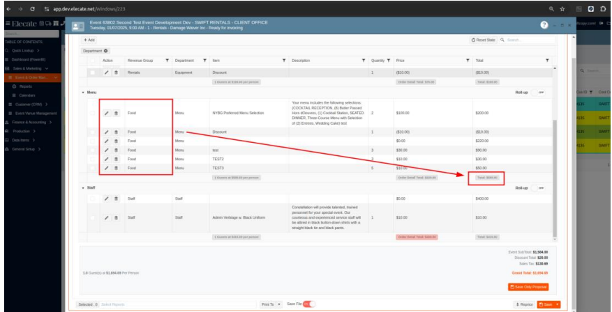The image size is (612, 312).
Task: Open the Save button dropdown arrow
Action: pos(558,304)
